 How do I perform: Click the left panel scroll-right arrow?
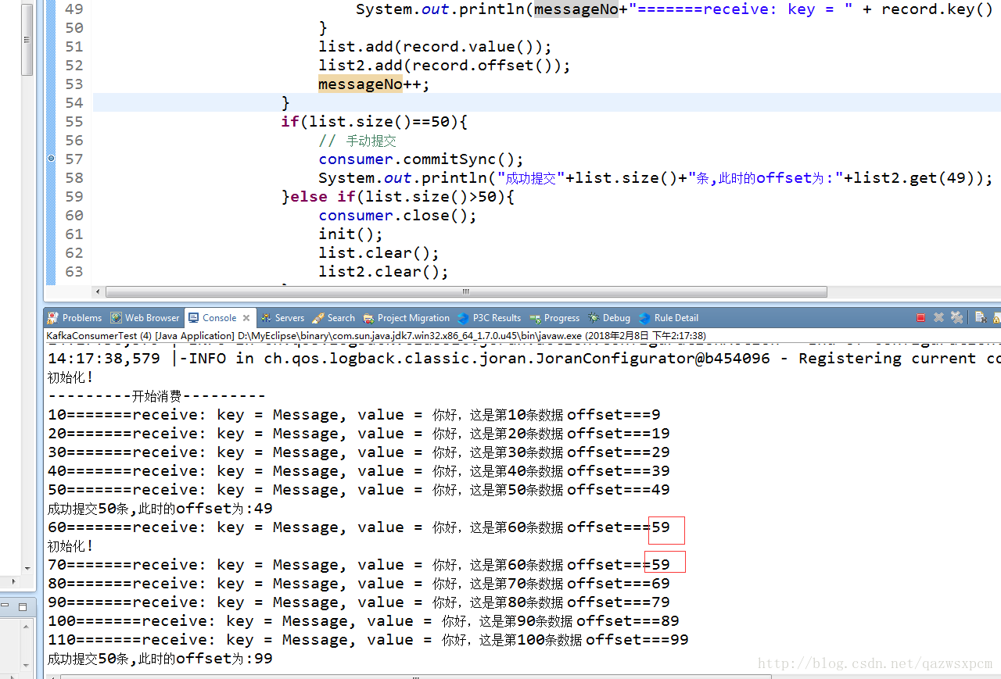13,582
